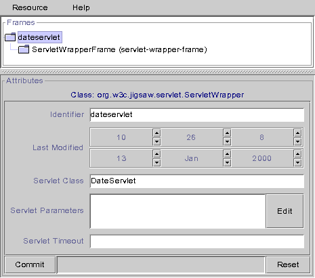Increase the year 2000 with up arrow

click(x=297, y=154)
